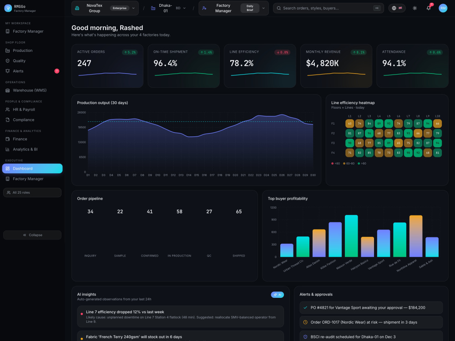Click the Alerts red count badge
This screenshot has width=455, height=341.
(57, 71)
